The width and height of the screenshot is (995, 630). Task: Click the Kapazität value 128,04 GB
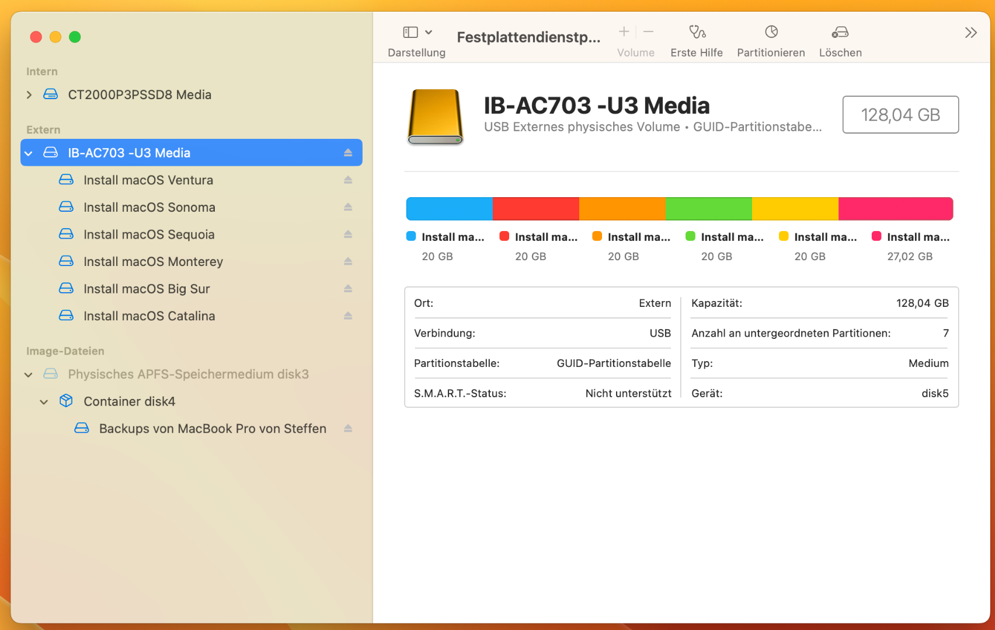923,303
